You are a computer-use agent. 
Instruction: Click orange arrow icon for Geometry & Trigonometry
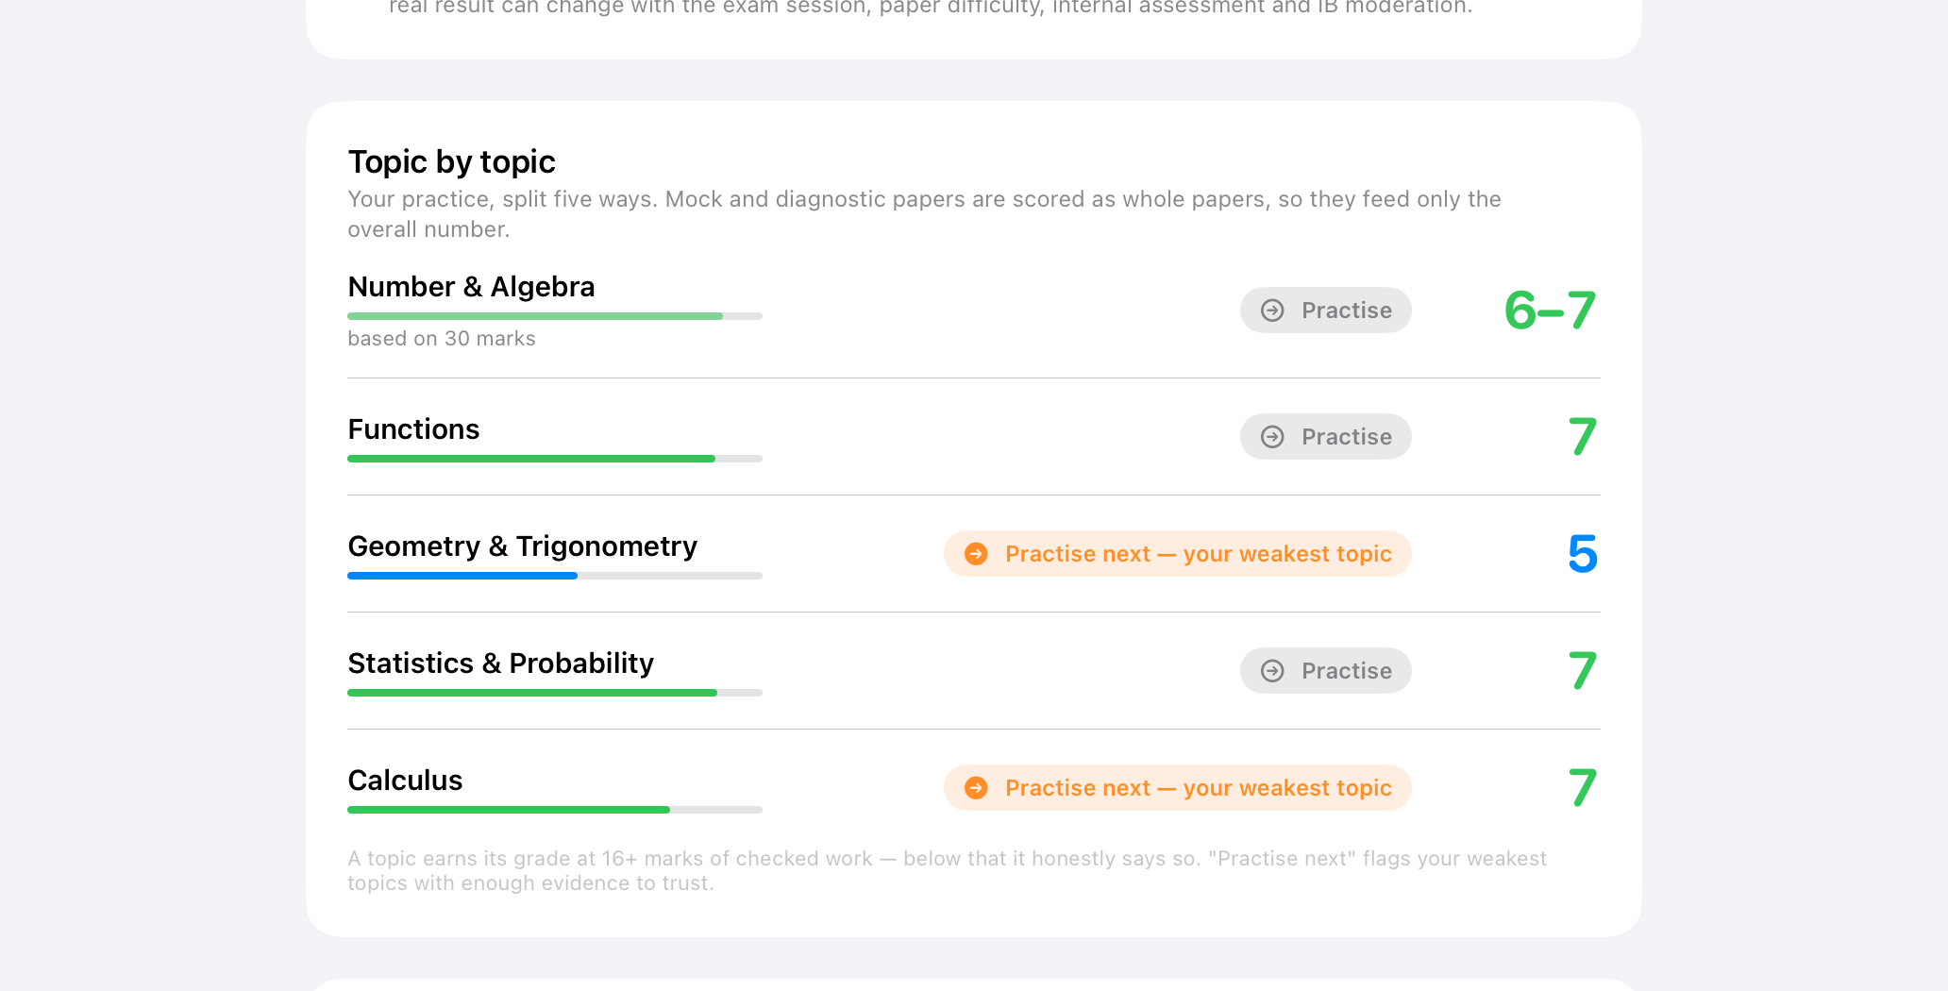(x=976, y=554)
